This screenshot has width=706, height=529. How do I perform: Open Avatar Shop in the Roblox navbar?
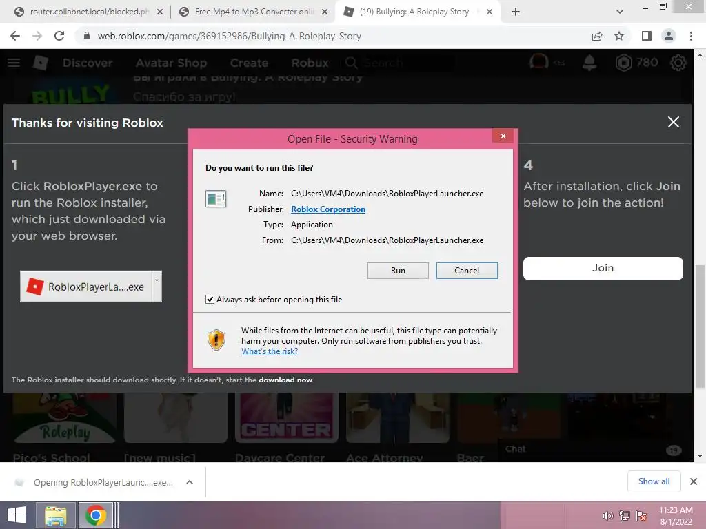(x=171, y=63)
